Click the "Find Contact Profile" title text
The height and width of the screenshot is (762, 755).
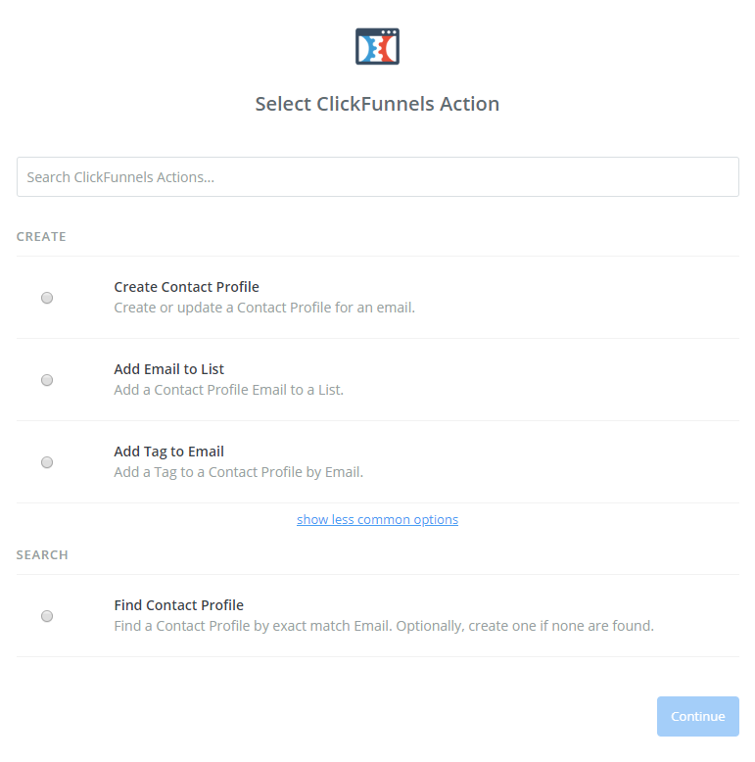(178, 605)
